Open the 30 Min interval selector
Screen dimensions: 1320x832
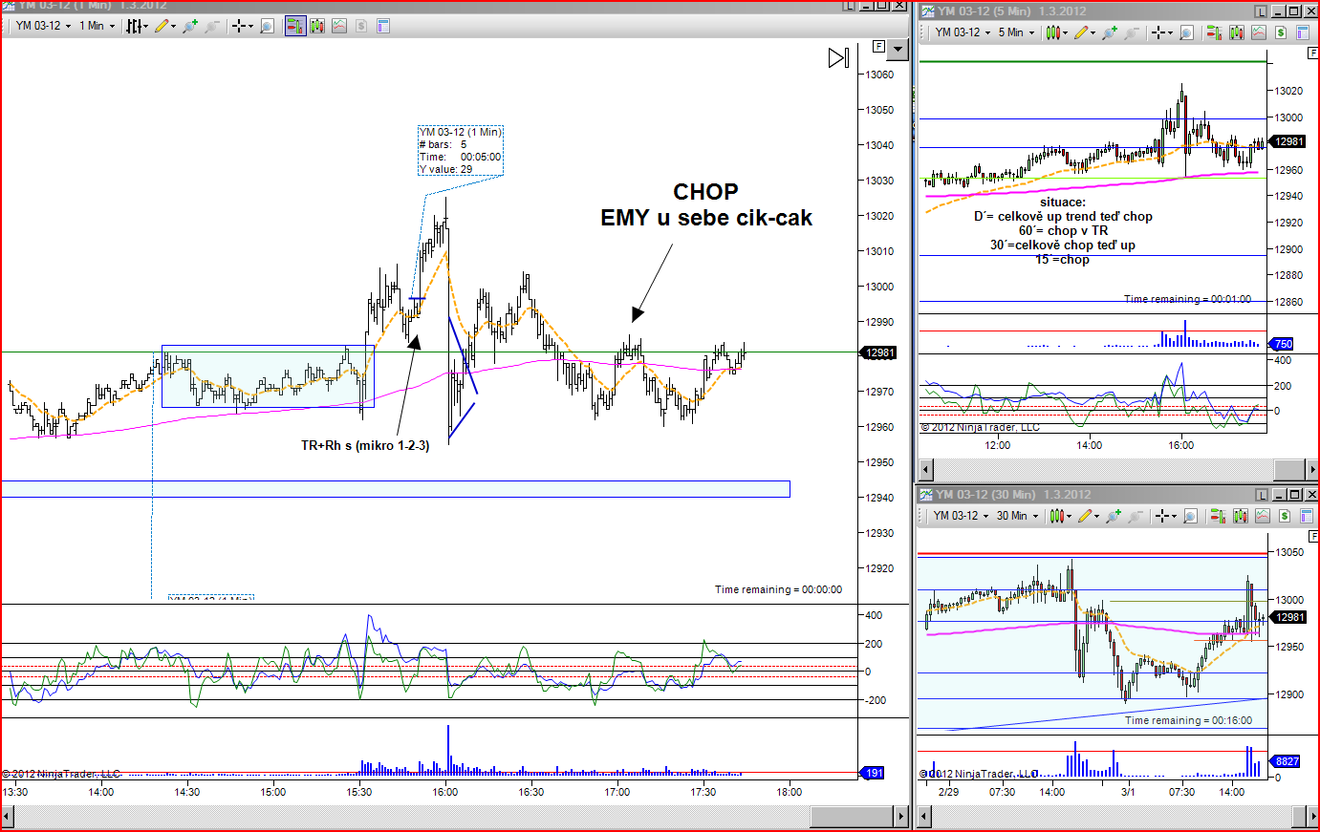click(1017, 516)
